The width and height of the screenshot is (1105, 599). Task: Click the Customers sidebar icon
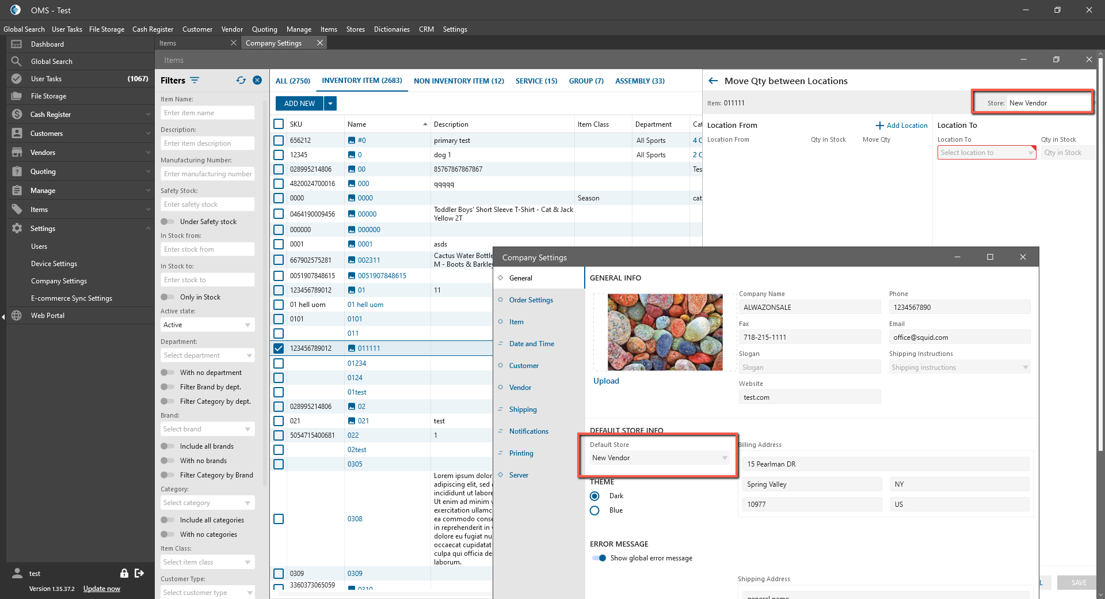[17, 134]
